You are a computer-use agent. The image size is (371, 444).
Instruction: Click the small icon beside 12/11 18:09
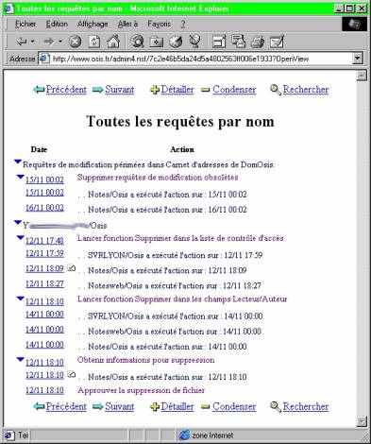tap(72, 268)
